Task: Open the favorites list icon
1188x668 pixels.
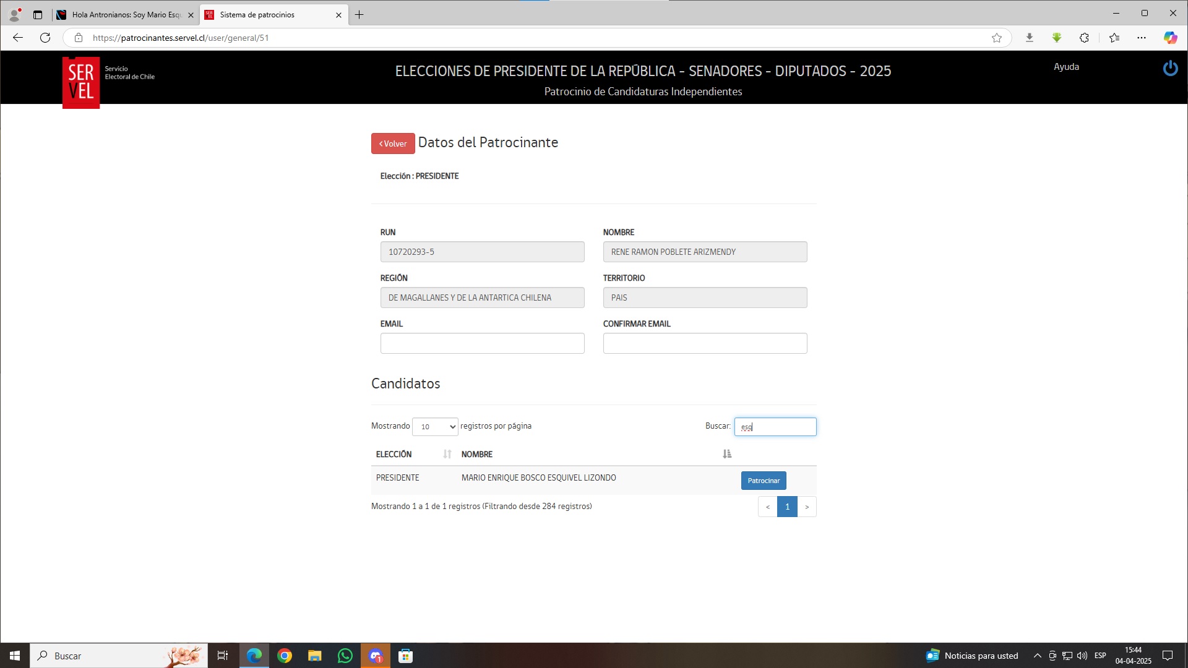Action: click(1114, 38)
